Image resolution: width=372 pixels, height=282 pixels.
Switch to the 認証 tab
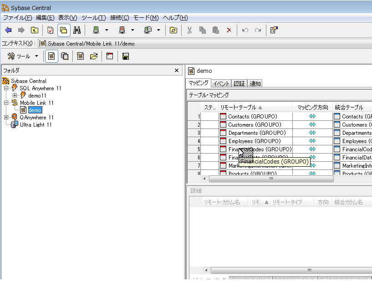(x=240, y=83)
